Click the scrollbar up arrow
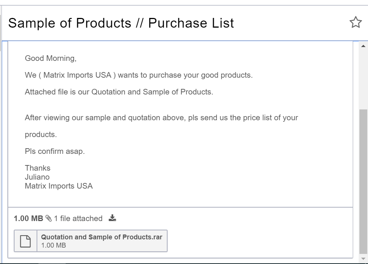 coord(363,46)
